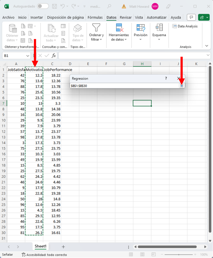
Task: Click the Previsión forecast icon
Action: 140,33
